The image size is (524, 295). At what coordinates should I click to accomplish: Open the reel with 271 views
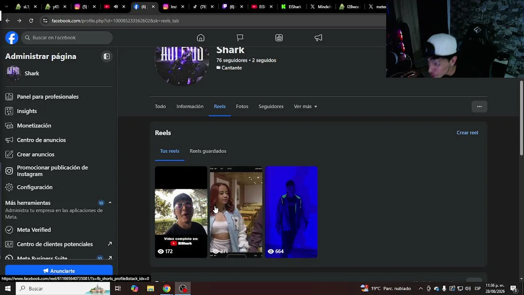pos(236,212)
